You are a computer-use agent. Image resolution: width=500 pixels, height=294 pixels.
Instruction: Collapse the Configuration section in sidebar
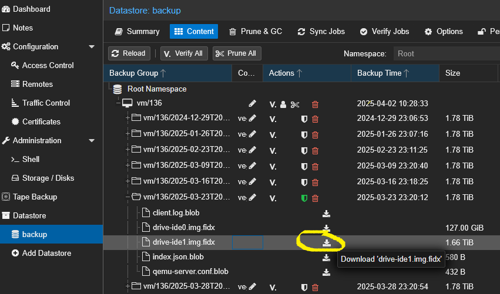[x=92, y=47]
